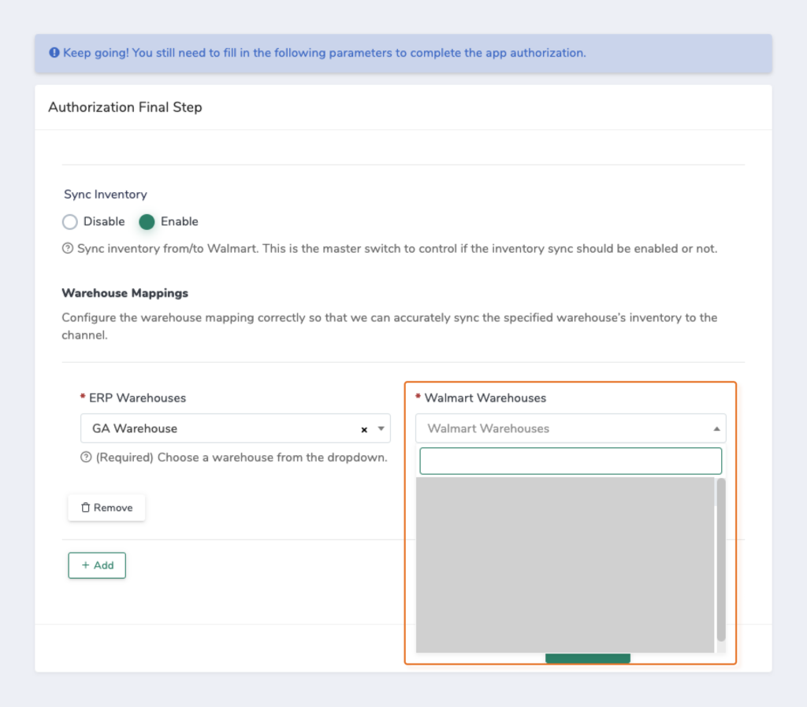Clear the GA Warehouse selection with x

(364, 429)
